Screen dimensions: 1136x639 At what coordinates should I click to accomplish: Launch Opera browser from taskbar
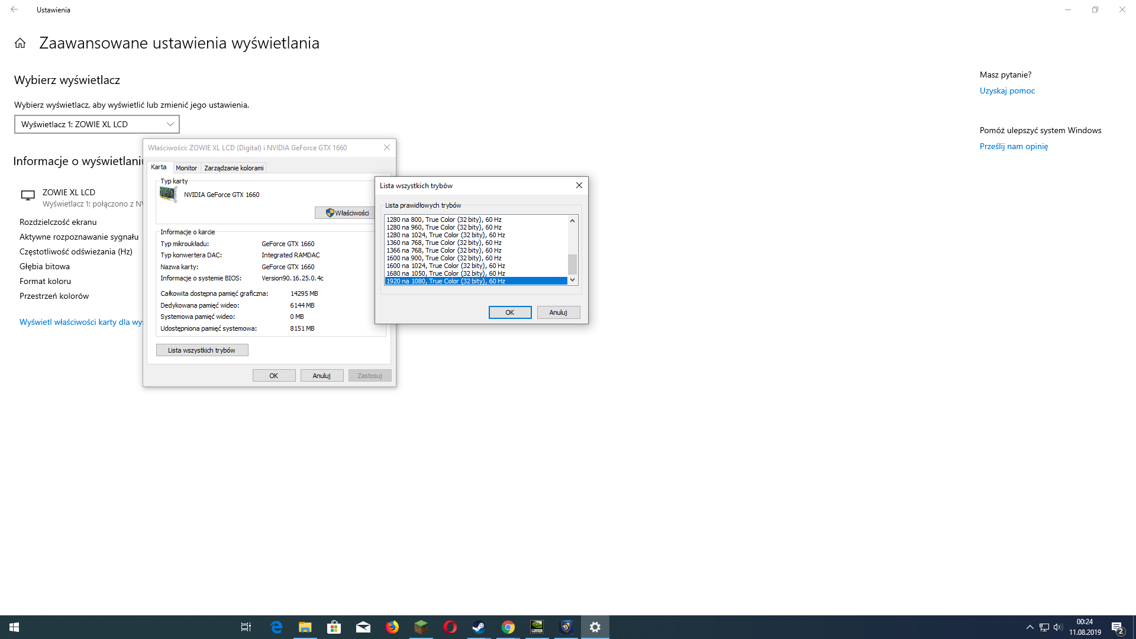[x=450, y=627]
